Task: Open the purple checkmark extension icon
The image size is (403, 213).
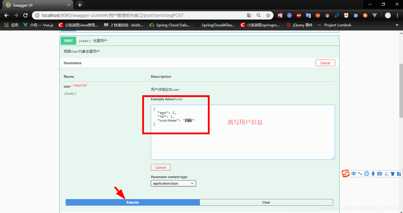Action: 289,15
